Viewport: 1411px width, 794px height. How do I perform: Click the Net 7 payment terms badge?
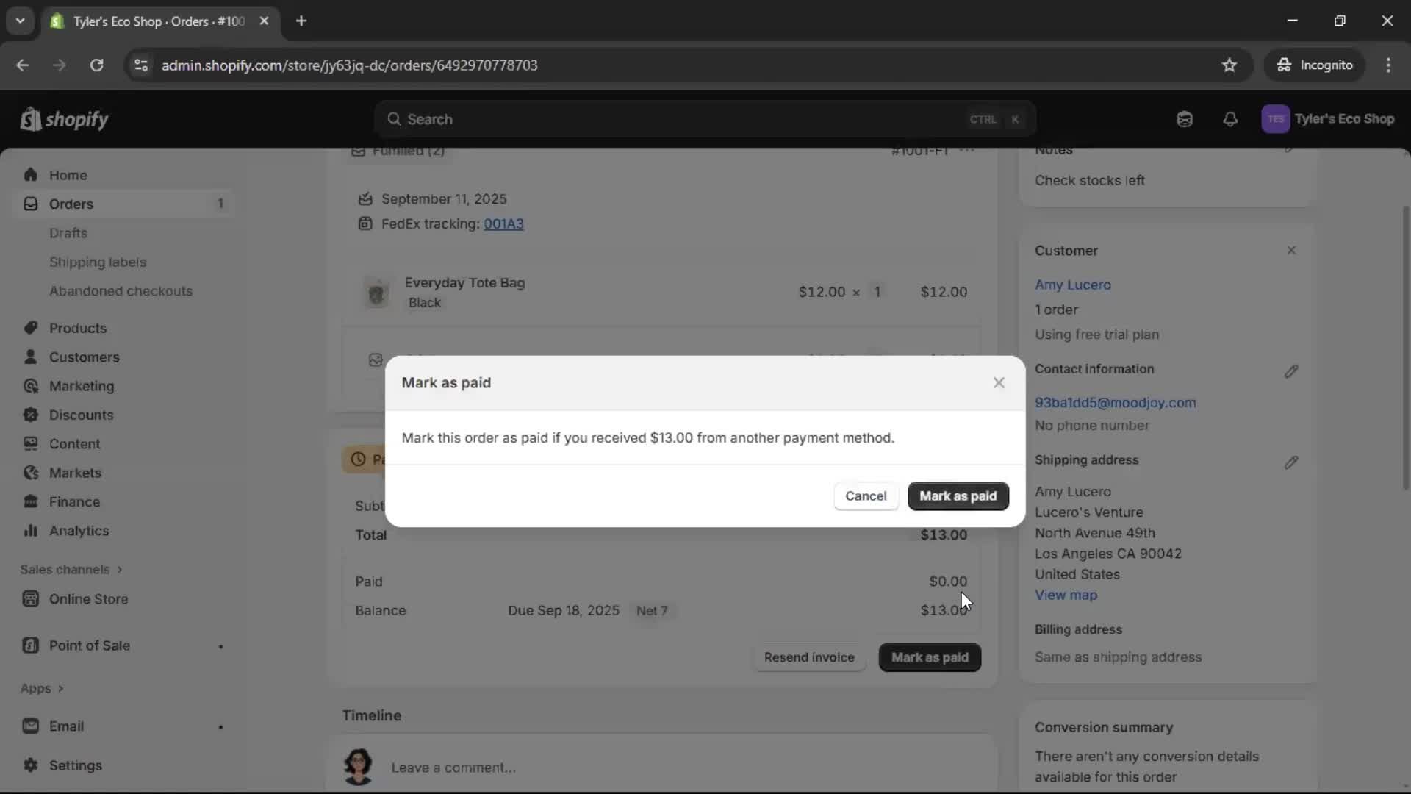click(652, 611)
